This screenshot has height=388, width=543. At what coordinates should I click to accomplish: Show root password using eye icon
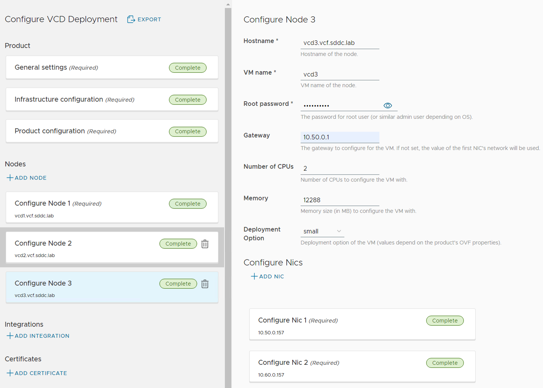[x=387, y=106]
